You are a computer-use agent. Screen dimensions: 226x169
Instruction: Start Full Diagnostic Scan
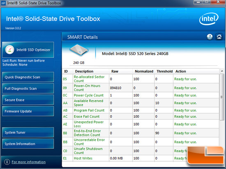(x=28, y=88)
